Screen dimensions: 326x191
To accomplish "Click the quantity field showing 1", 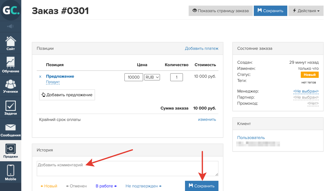I will [177, 77].
